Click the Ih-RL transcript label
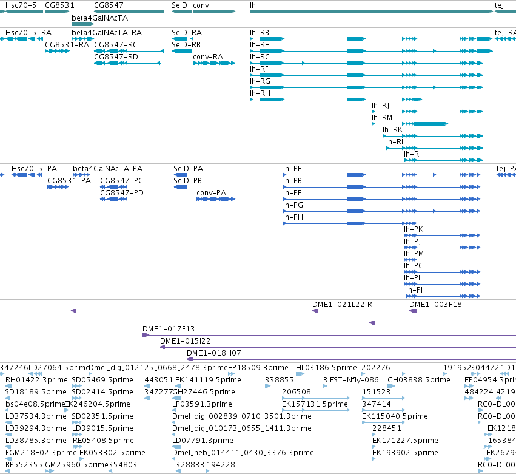The image size is (516, 474). pos(395,142)
